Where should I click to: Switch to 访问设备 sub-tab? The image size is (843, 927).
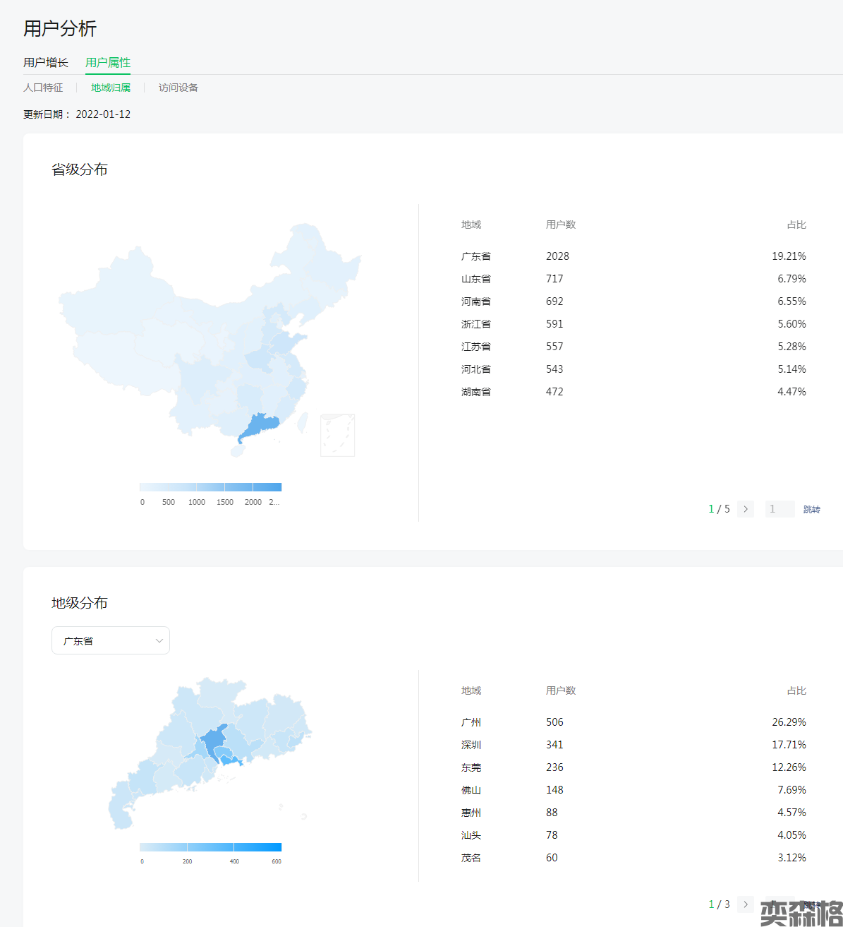click(x=178, y=88)
